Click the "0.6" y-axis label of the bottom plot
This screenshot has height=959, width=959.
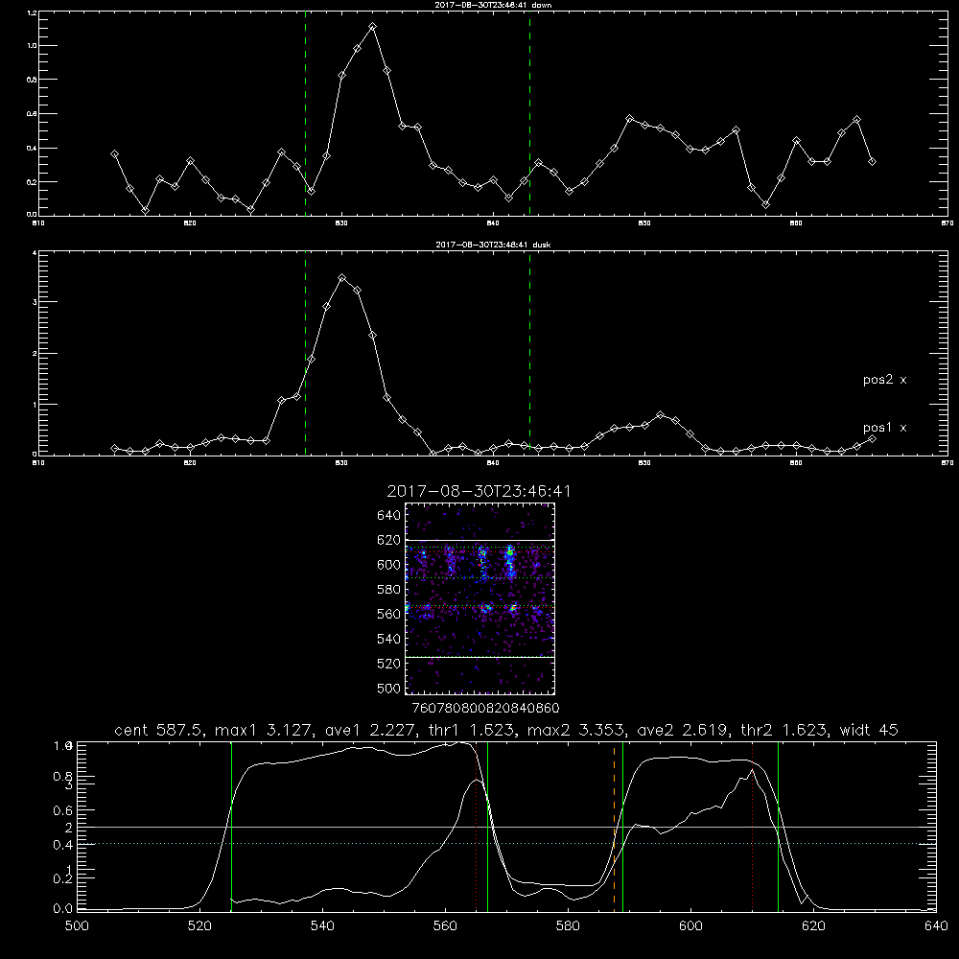click(62, 810)
